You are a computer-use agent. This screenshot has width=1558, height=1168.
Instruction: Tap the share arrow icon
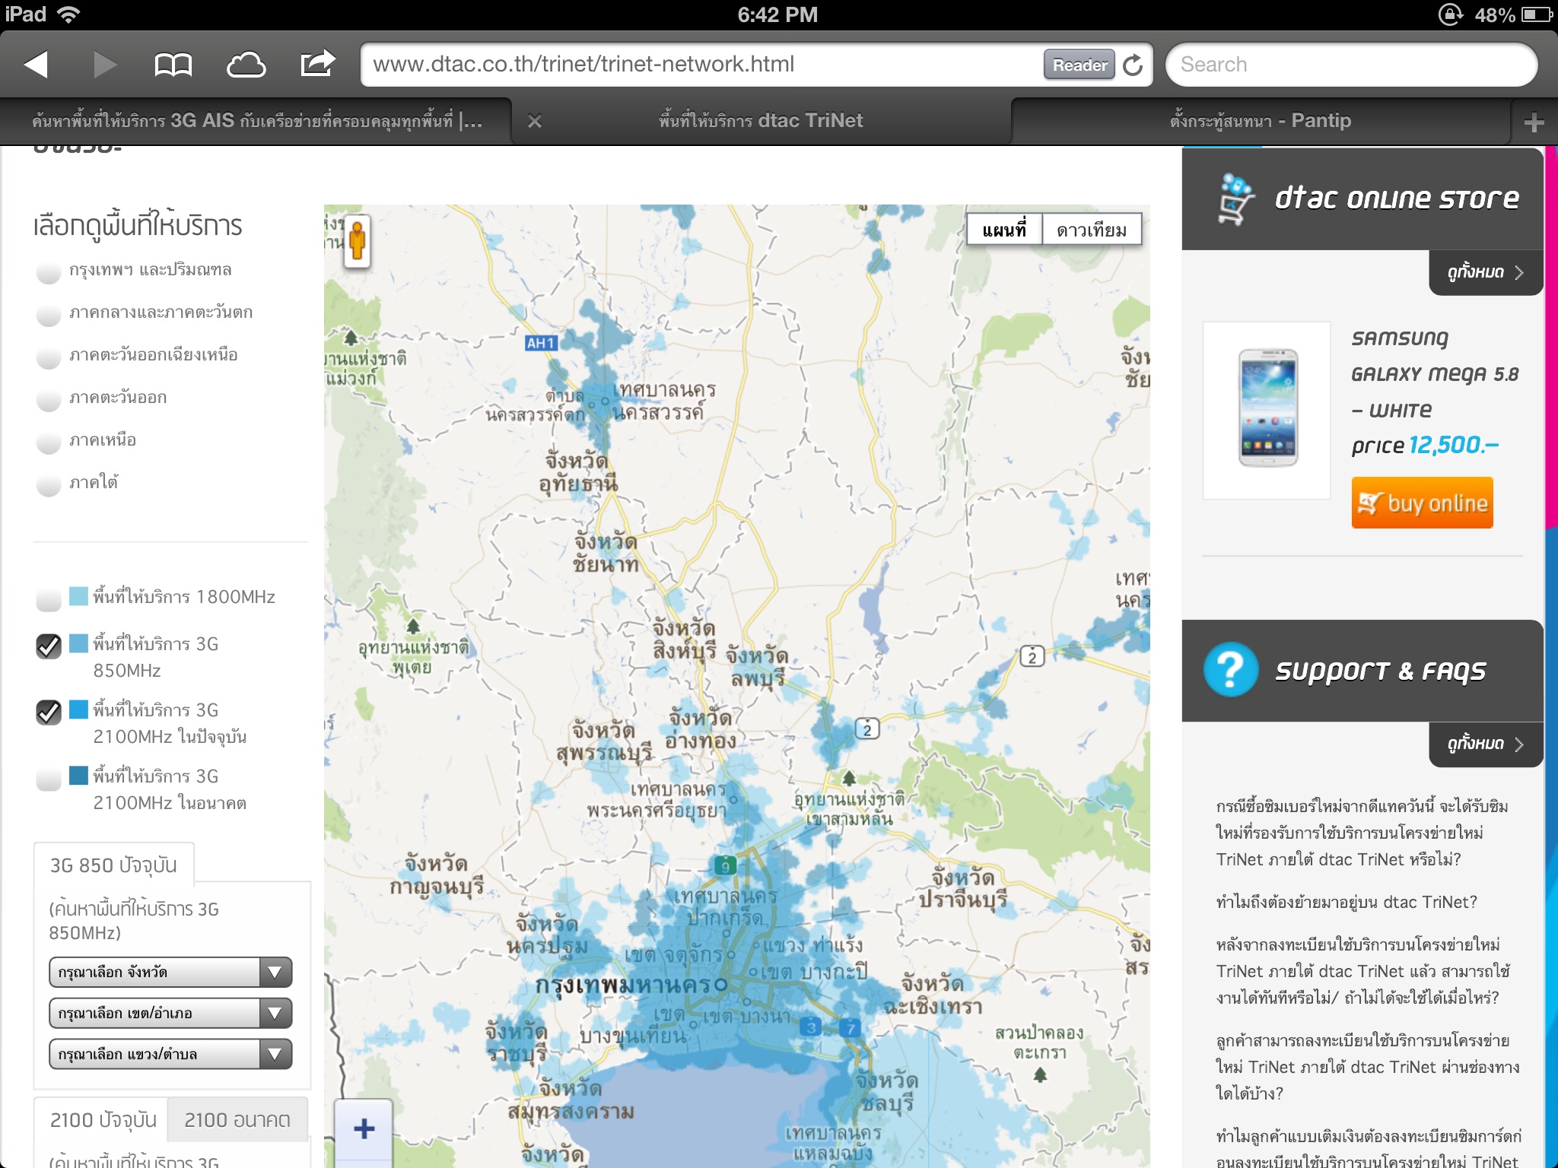pyautogui.click(x=317, y=64)
